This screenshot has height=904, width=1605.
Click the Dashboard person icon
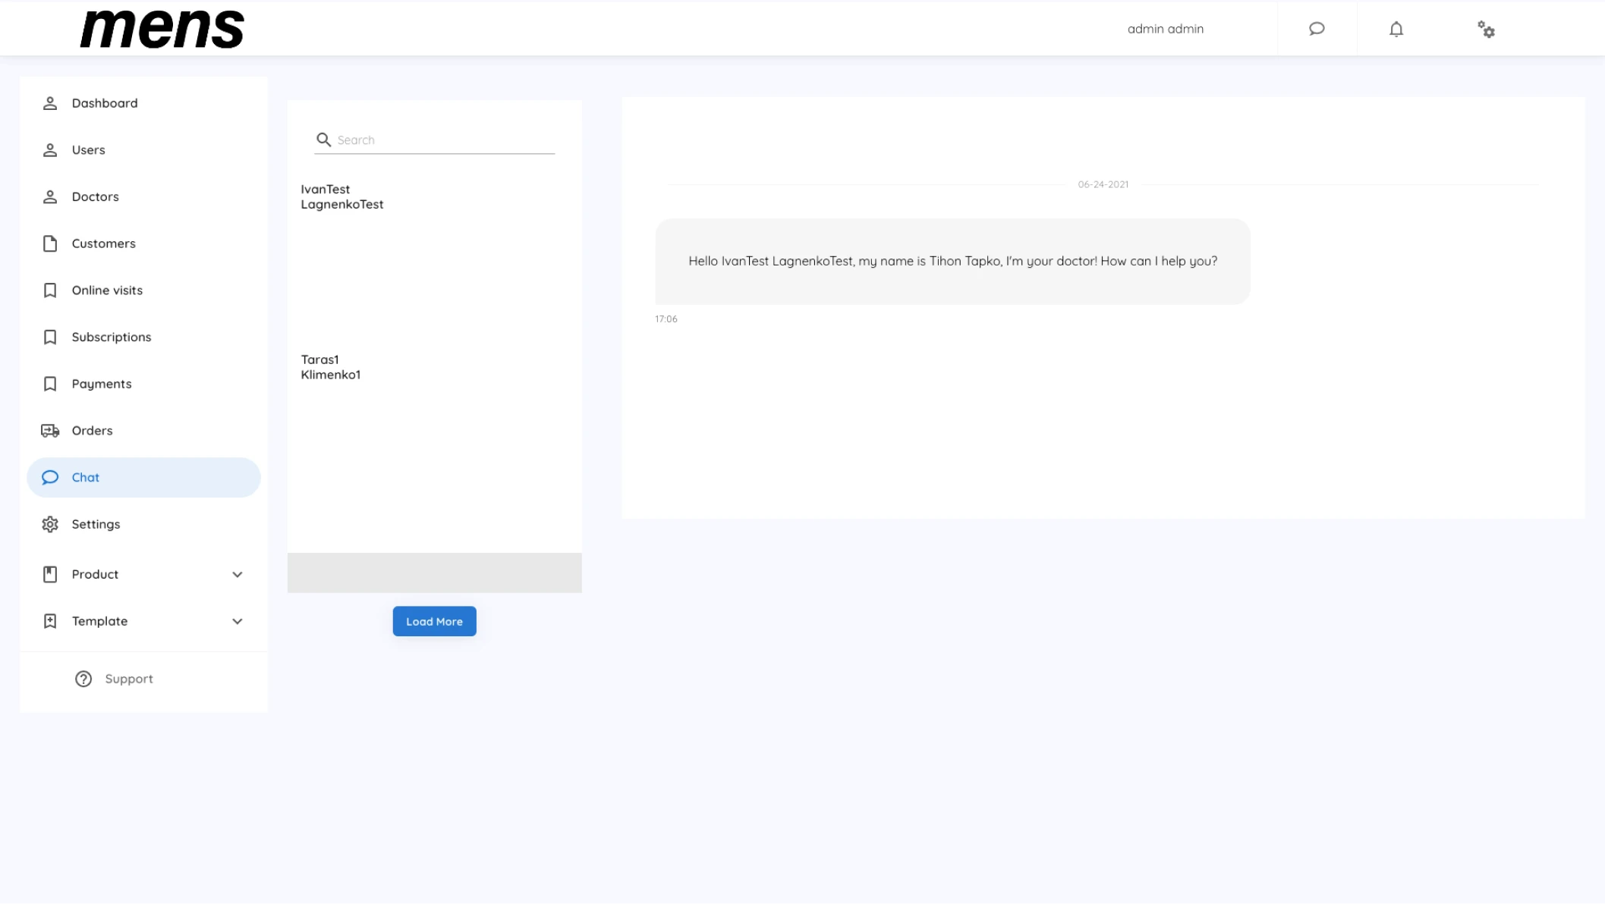pos(50,103)
